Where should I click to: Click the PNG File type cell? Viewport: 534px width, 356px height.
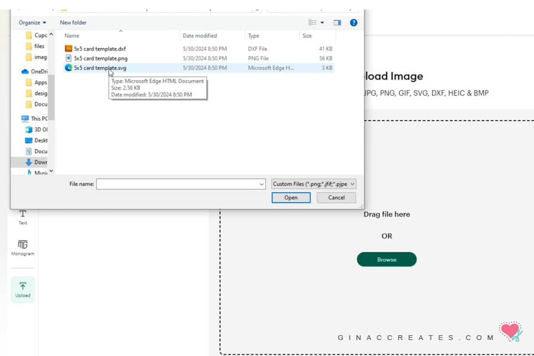(258, 58)
